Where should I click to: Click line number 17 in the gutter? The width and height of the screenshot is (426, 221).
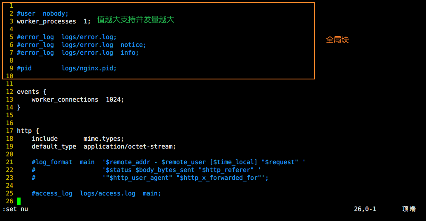[9, 131]
